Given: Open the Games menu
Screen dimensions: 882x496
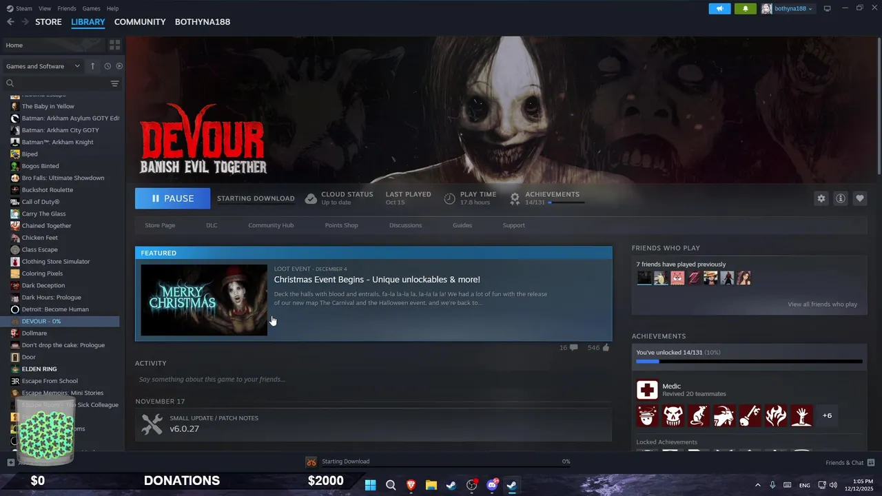Looking at the screenshot, I should 91,8.
